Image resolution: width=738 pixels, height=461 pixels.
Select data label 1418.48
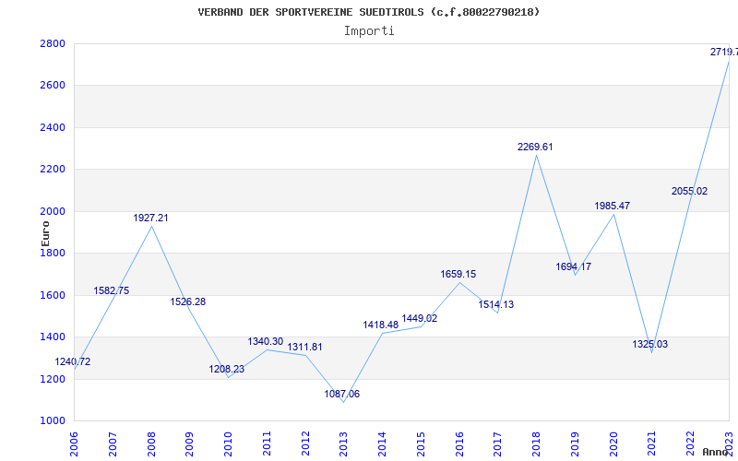point(381,325)
